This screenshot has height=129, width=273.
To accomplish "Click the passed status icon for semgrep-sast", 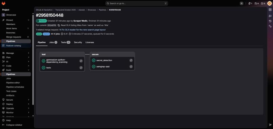I will pyautogui.click(x=94, y=67).
